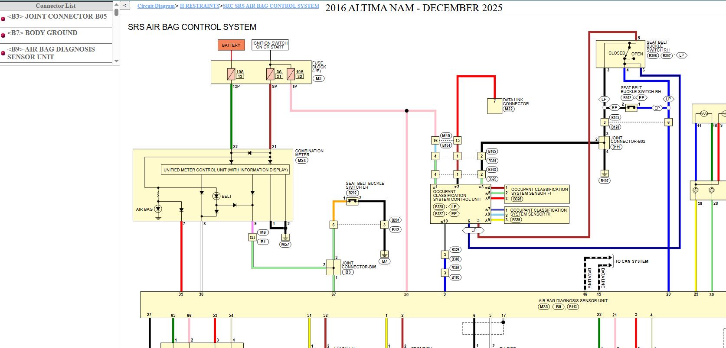Select the 10A fuse number 32 symbol

(x=291, y=74)
